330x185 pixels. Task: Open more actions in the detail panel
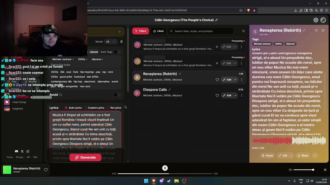pyautogui.click(x=315, y=155)
